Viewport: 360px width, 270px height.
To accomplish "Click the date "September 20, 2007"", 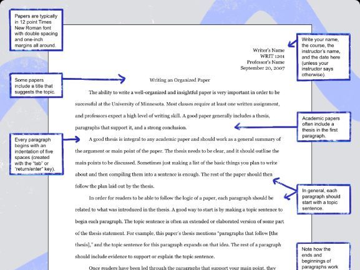I will point(263,68).
